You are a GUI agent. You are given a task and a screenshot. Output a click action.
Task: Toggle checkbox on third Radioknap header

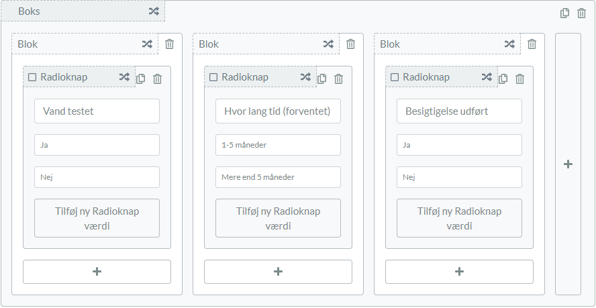[395, 77]
